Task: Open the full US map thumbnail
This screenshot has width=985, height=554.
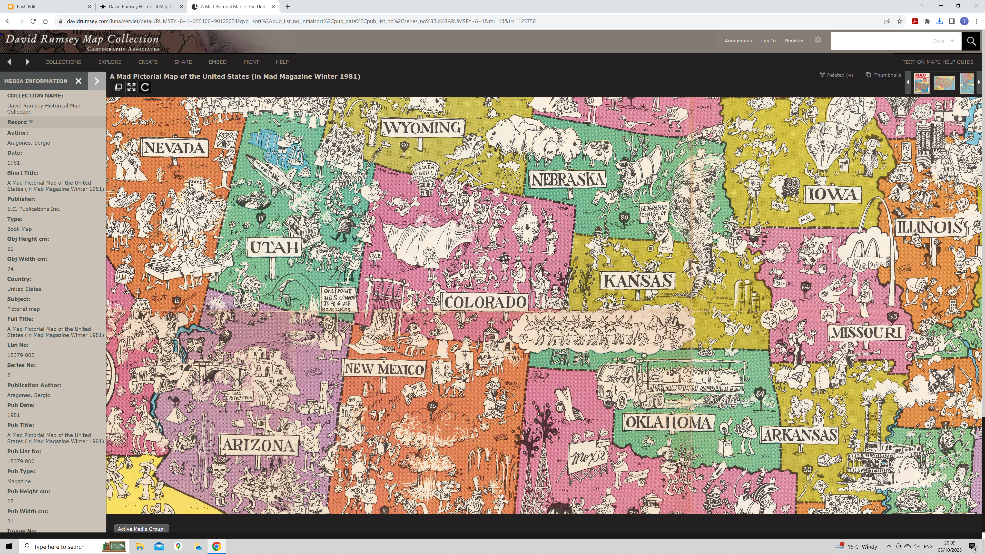Action: click(x=944, y=83)
